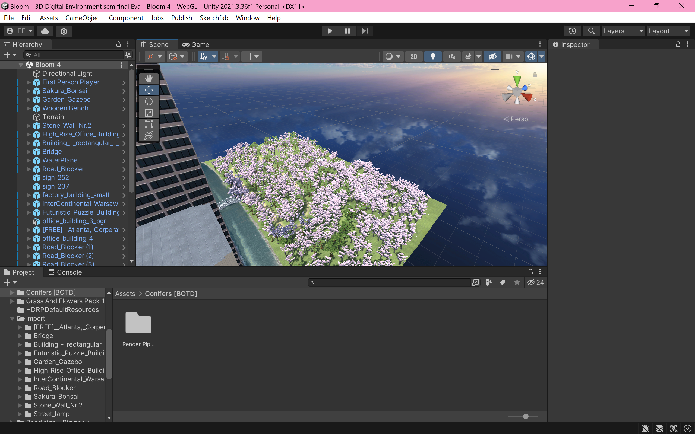This screenshot has height=434, width=695.
Task: Open Unity cloud services icon
Action: pos(45,31)
